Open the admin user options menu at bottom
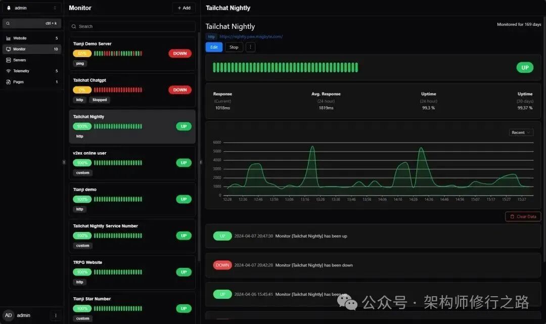 [x=56, y=315]
